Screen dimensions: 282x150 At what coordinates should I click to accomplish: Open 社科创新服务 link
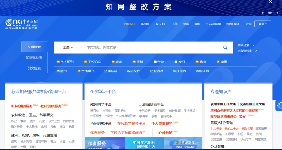coord(51,106)
